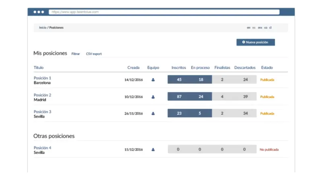The image size is (322, 180).
Task: View 24 En proceso for Posición 2
Action: coord(201,97)
